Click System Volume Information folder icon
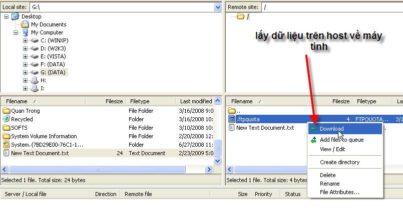Viewport: 403px width, 220px height. pos(6,136)
